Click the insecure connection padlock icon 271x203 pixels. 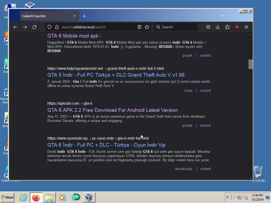[57, 27]
